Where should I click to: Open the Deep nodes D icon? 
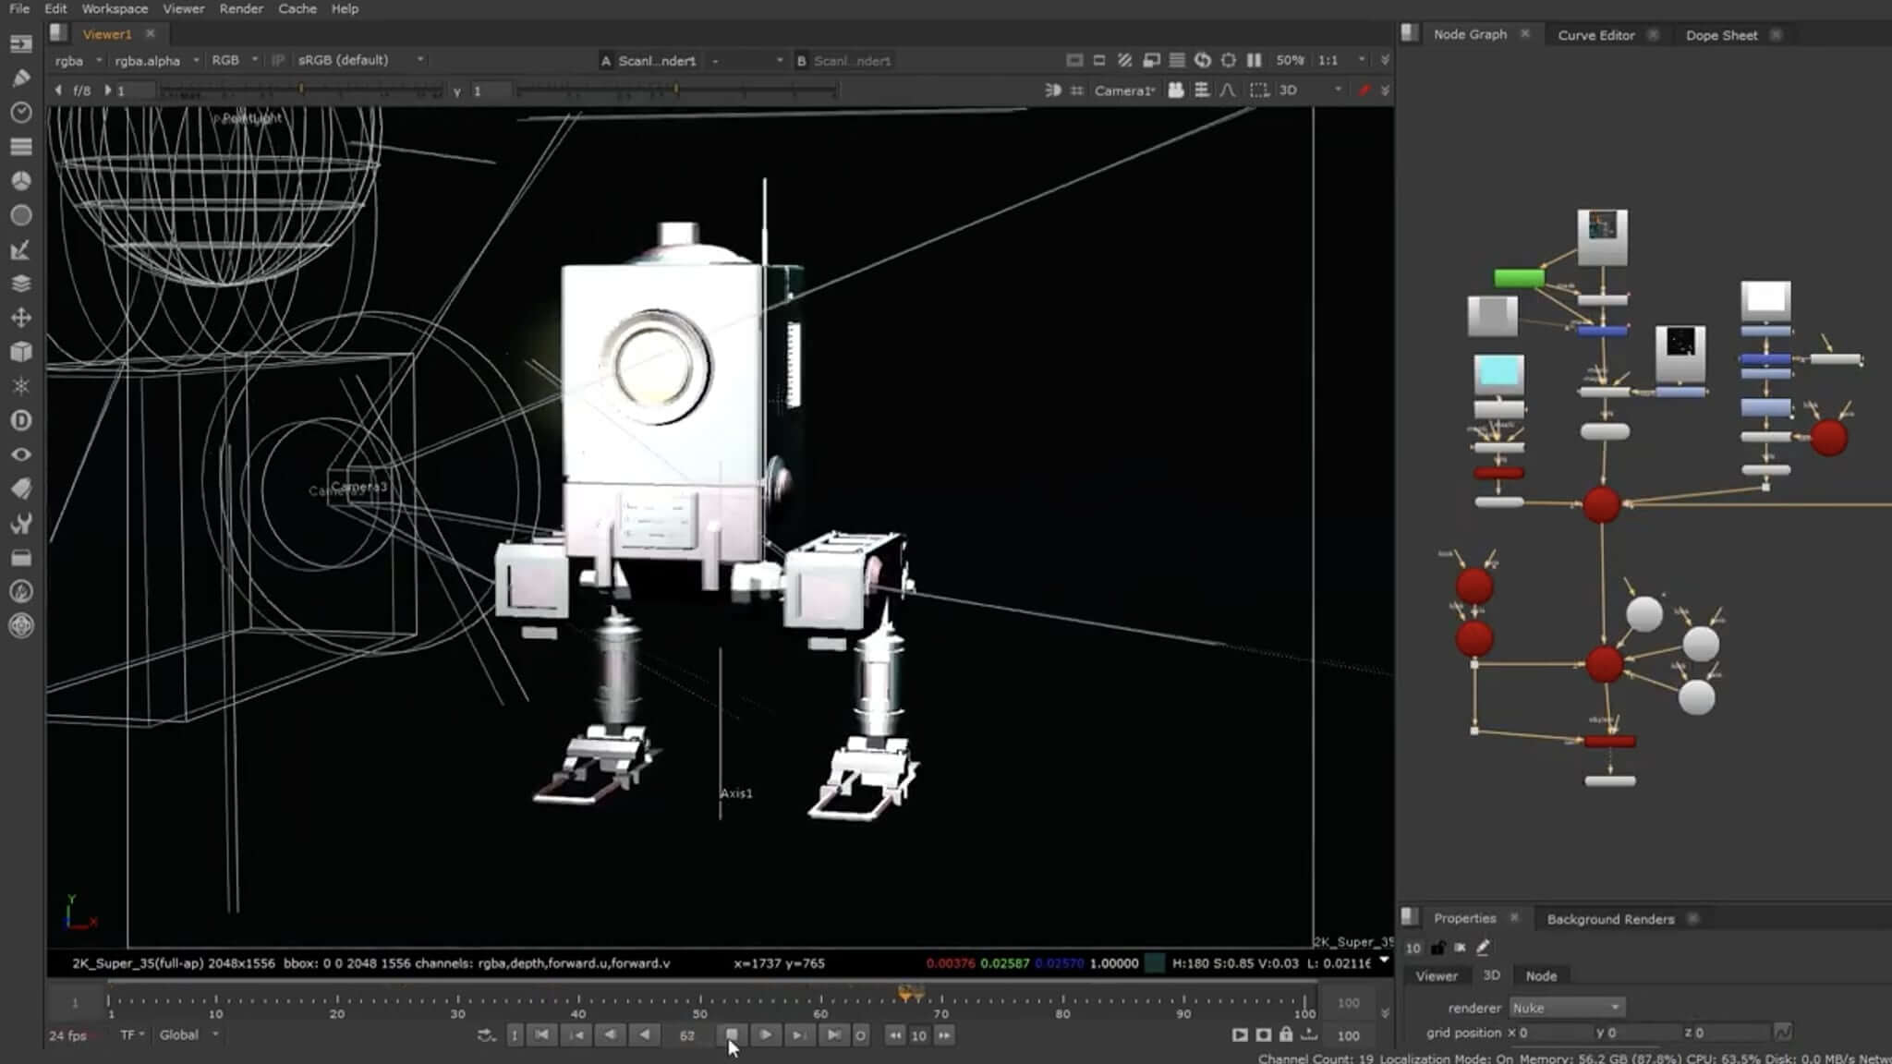(20, 420)
